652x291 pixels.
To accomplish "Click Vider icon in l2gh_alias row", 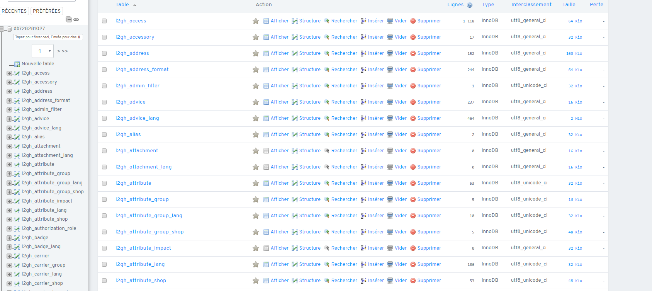I will click(x=390, y=134).
